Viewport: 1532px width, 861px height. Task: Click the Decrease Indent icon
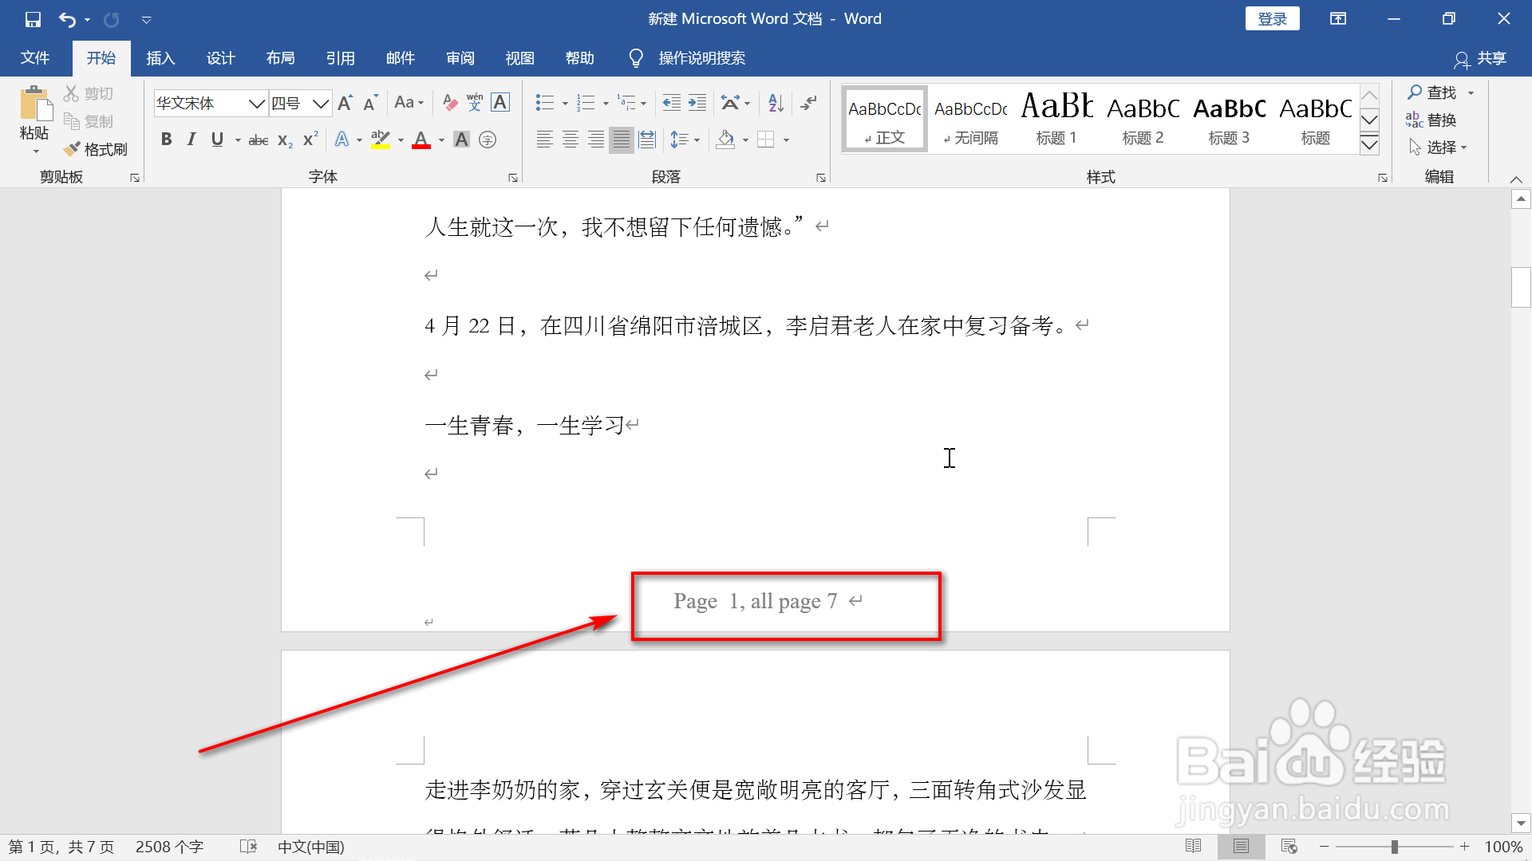672,103
